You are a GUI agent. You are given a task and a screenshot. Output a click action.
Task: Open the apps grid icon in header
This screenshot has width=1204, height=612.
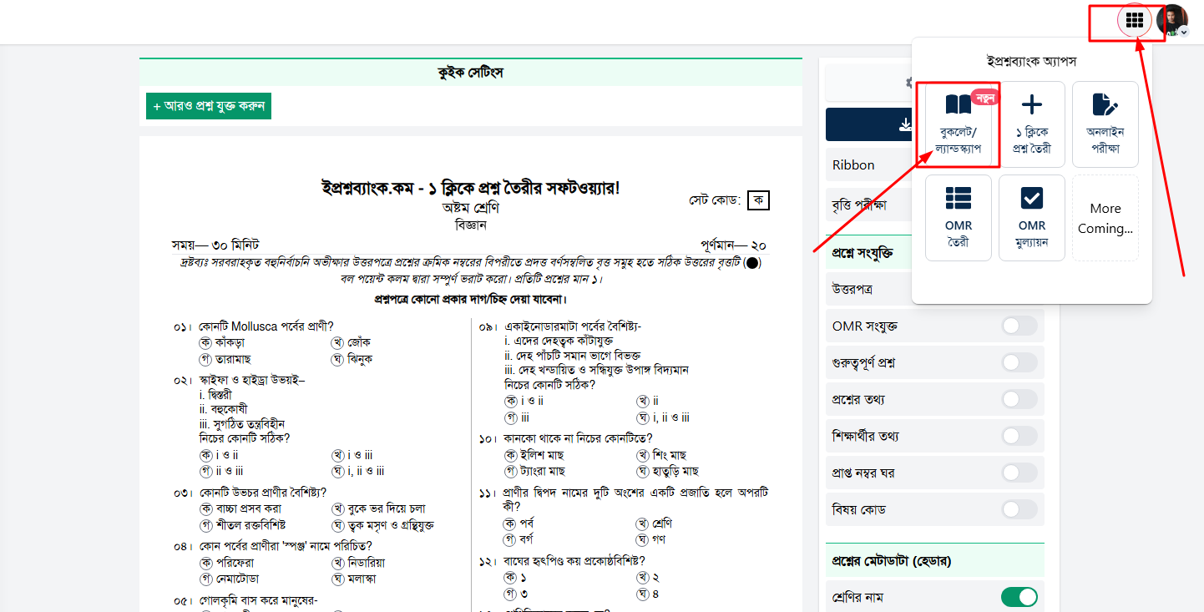1134,20
